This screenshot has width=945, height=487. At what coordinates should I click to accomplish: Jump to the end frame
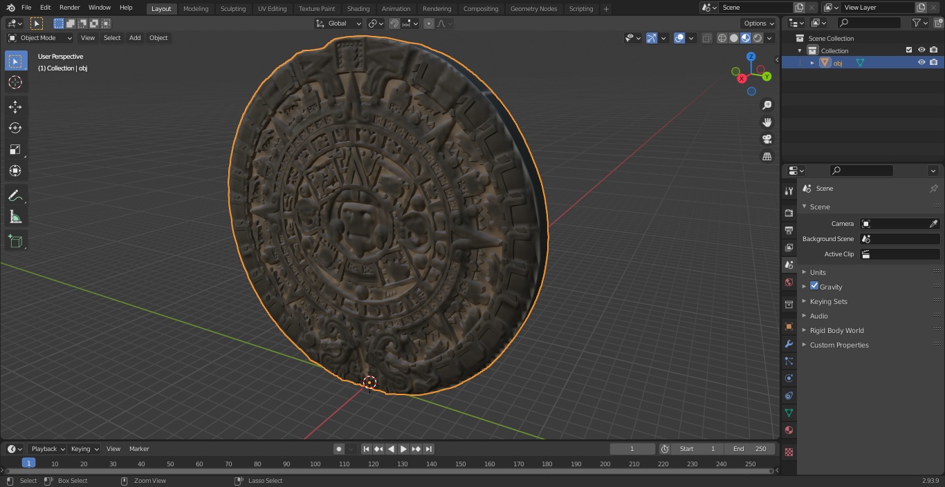(x=429, y=449)
